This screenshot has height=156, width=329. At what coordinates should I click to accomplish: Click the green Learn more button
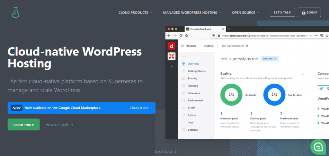click(23, 125)
